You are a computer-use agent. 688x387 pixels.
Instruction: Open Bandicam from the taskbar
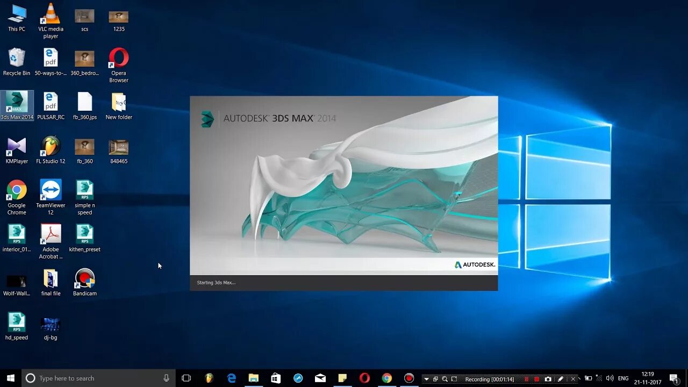(409, 378)
